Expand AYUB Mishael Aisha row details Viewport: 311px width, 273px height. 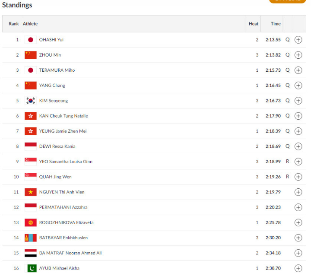click(x=298, y=268)
